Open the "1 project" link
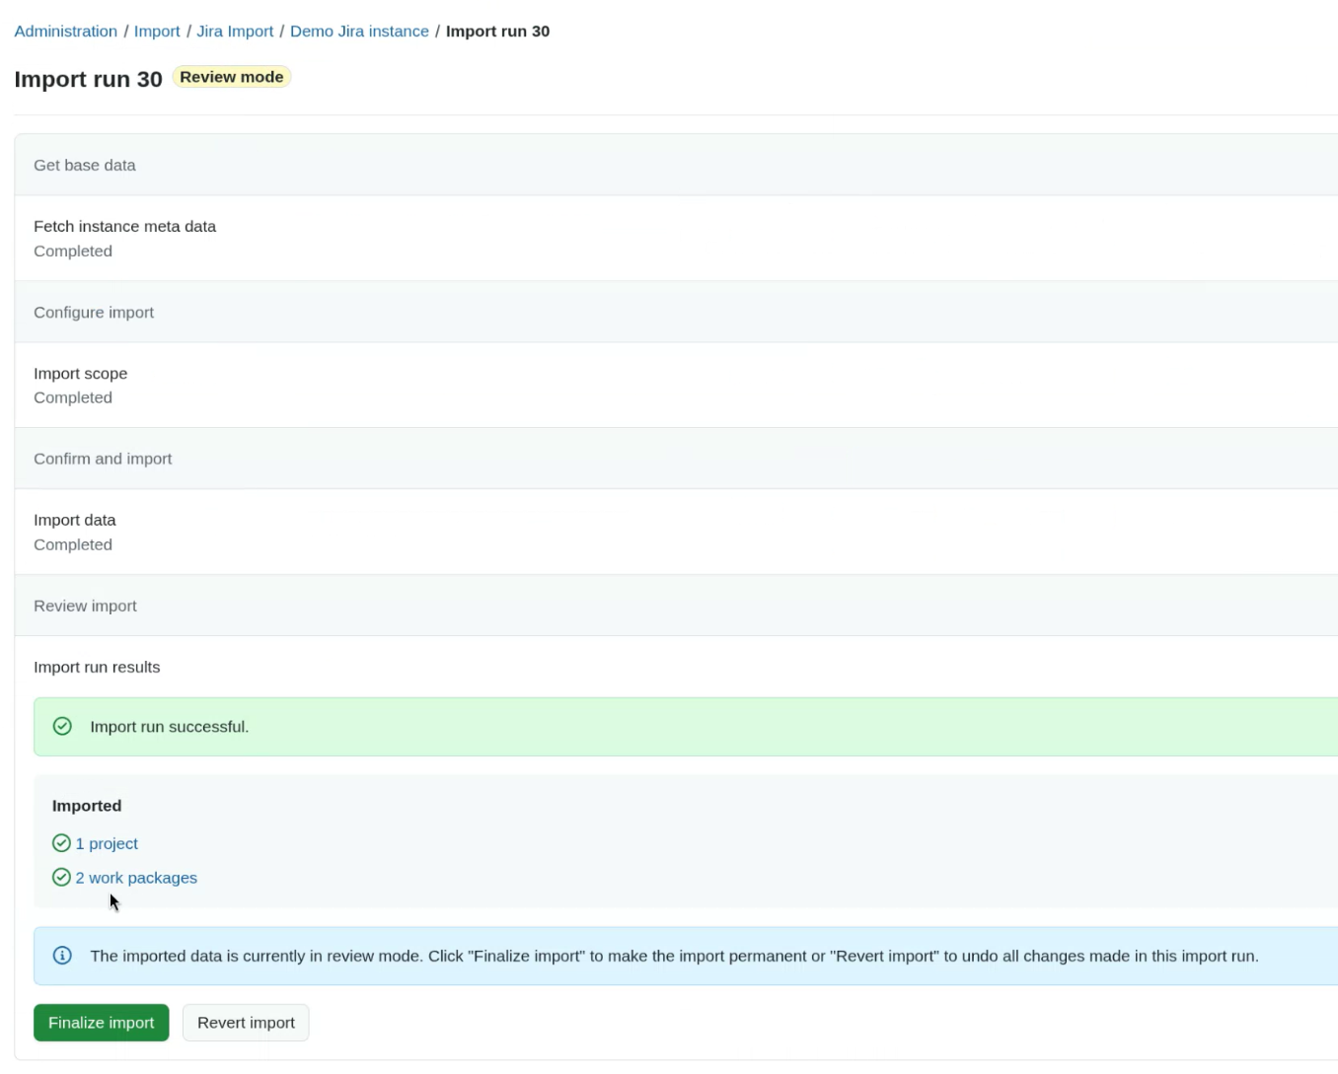Screen dimensions: 1338x1074 click(107, 843)
